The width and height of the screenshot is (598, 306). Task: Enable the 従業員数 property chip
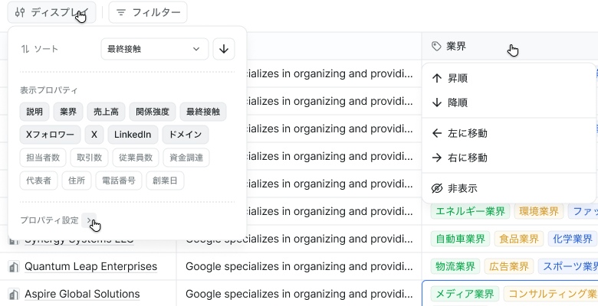136,158
